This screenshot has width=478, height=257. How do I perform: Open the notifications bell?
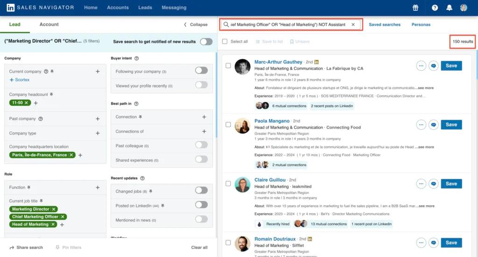(x=449, y=7)
